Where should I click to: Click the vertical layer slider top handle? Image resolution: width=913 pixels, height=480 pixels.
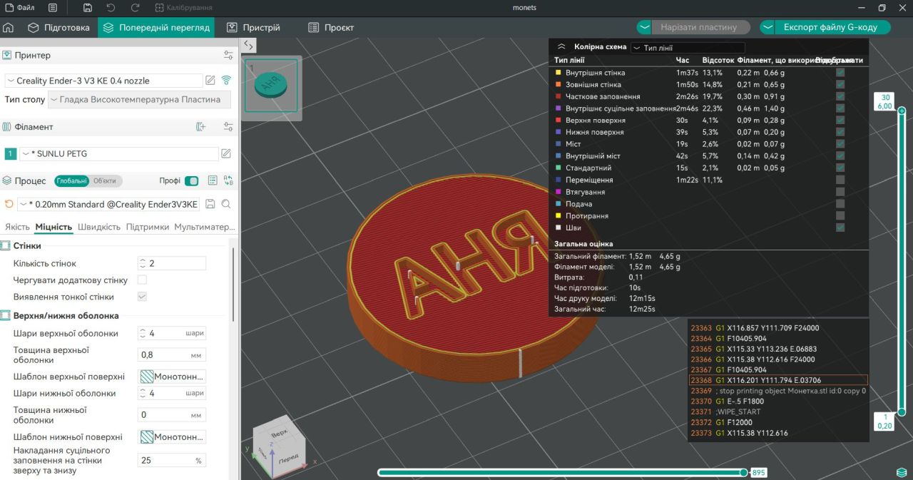coord(902,111)
